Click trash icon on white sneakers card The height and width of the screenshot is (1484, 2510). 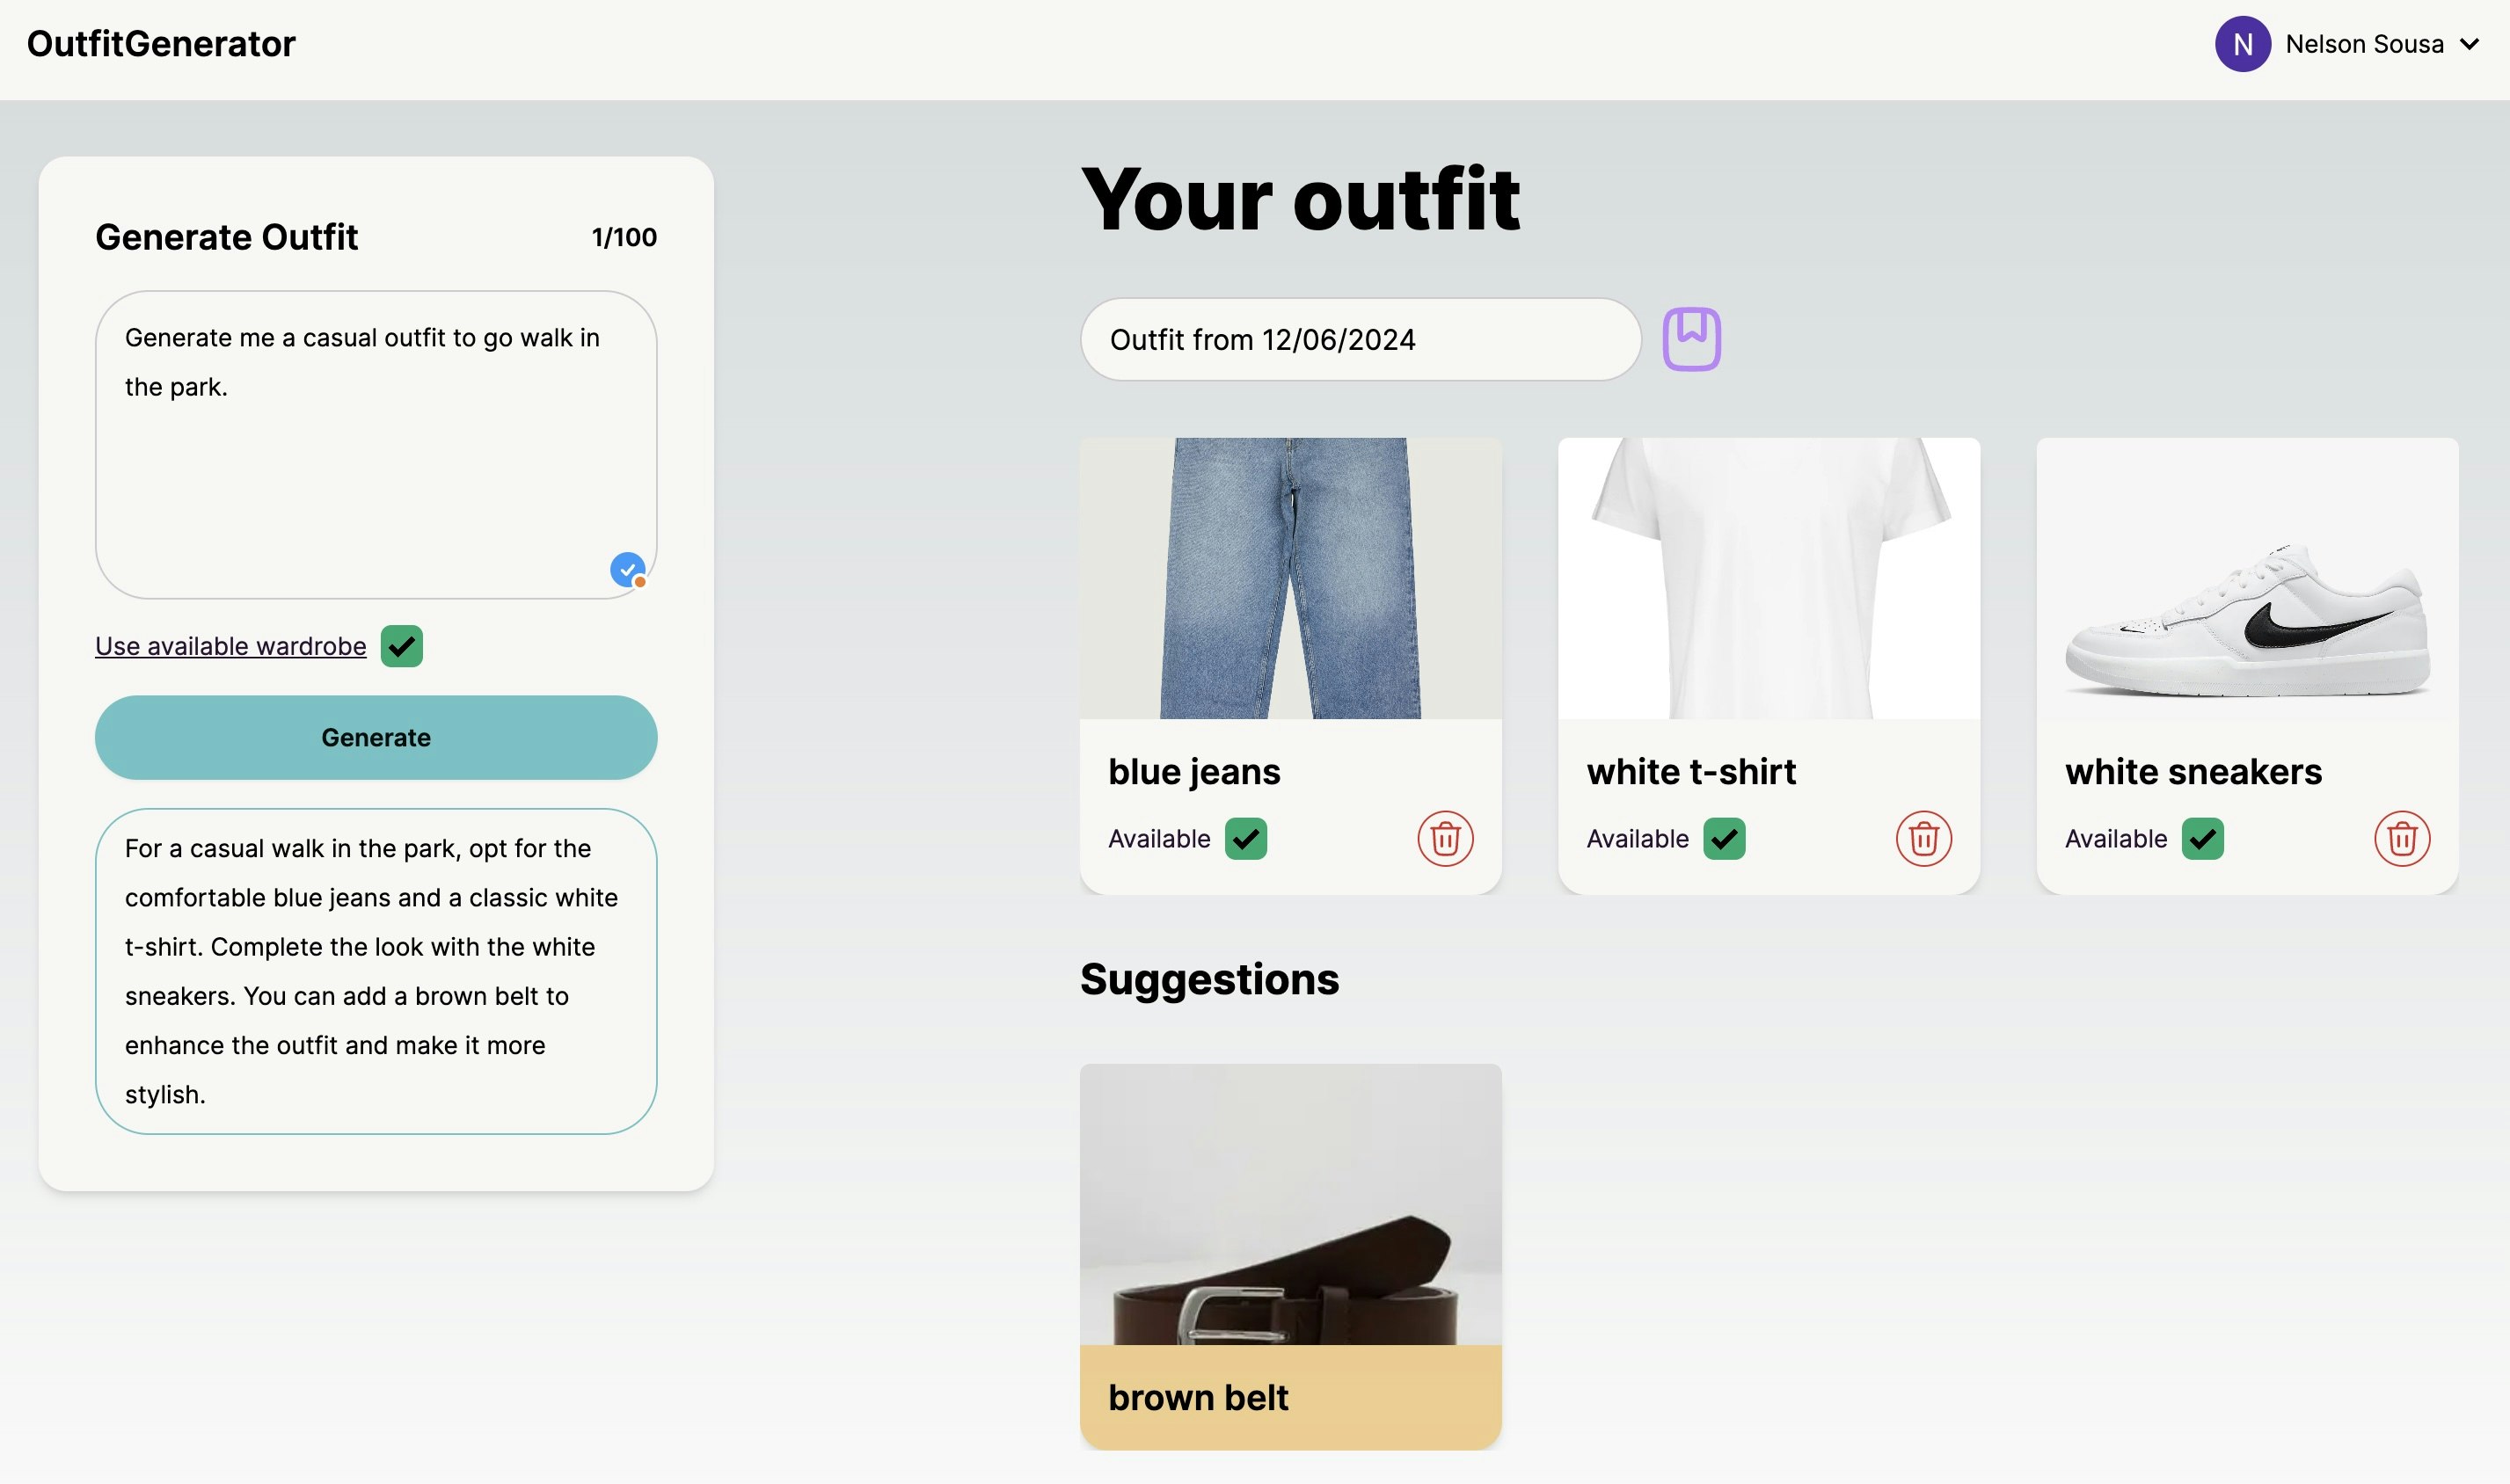[2401, 838]
